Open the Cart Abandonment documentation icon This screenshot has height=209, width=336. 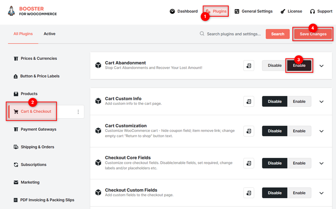(249, 66)
